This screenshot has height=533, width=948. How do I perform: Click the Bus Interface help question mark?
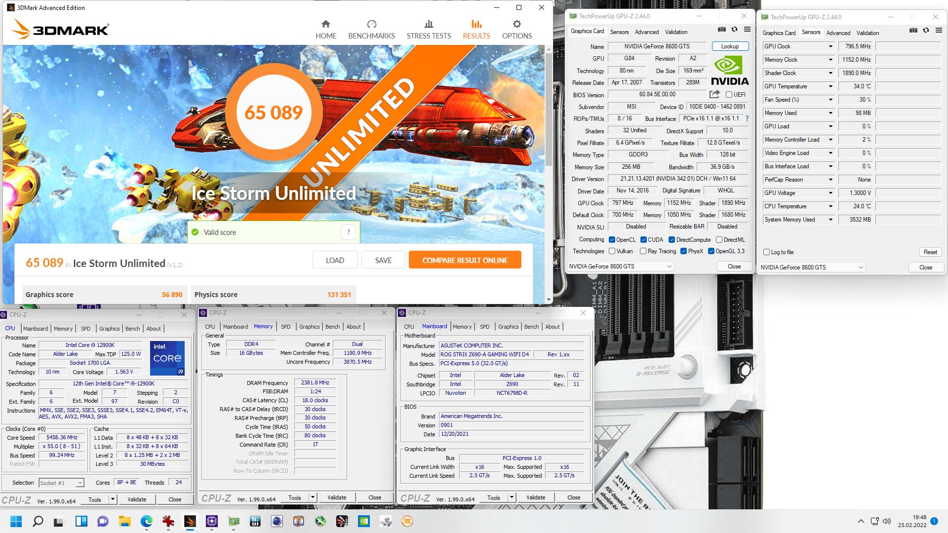[747, 118]
